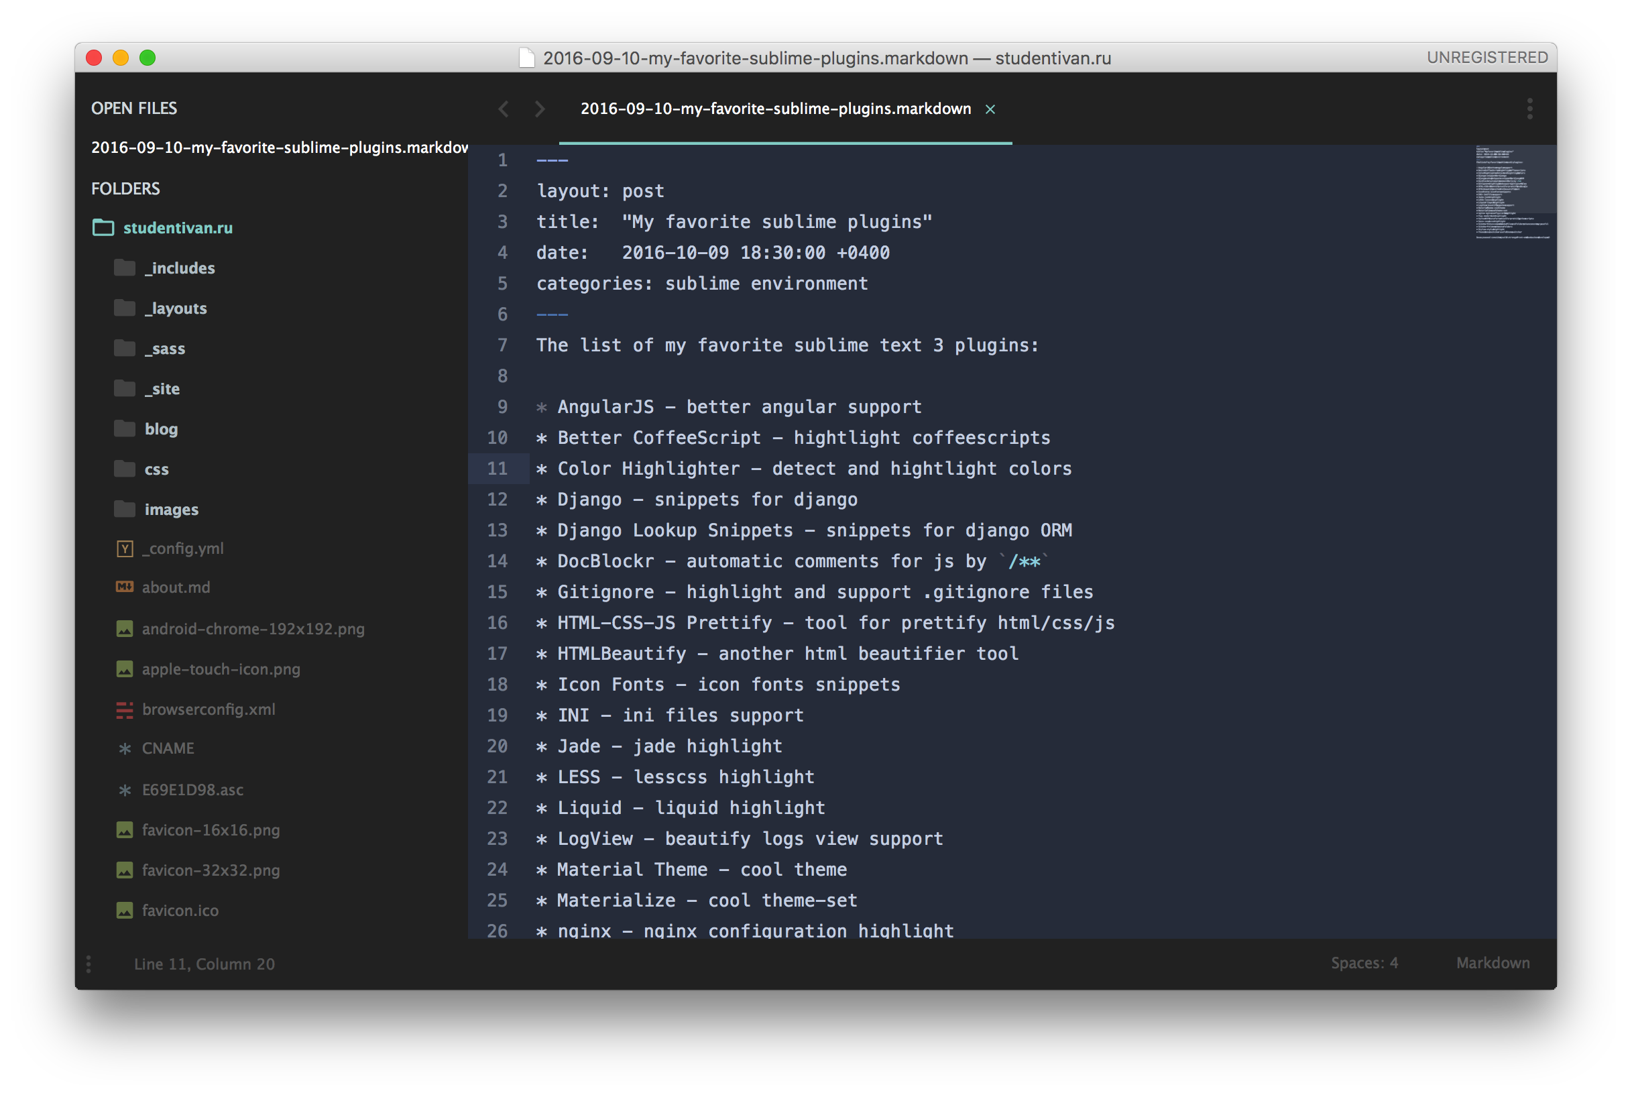Close the markdown file tab

(x=990, y=109)
